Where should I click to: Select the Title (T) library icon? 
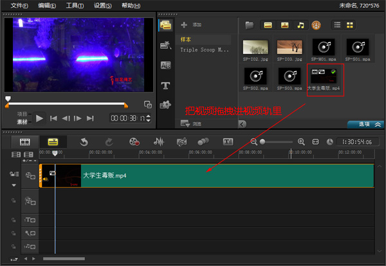click(x=165, y=85)
